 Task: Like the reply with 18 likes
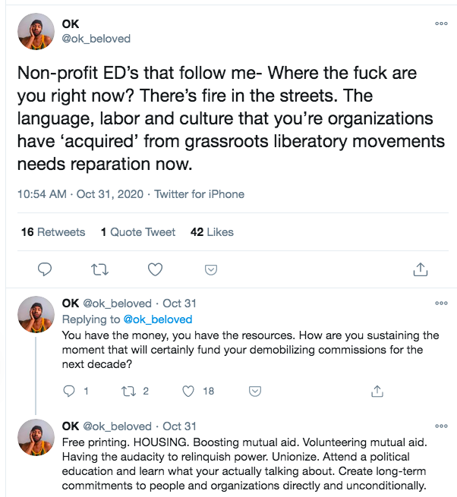tap(189, 391)
